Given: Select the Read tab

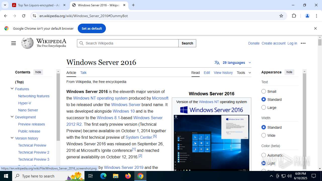Looking at the screenshot, I should 195,73.
